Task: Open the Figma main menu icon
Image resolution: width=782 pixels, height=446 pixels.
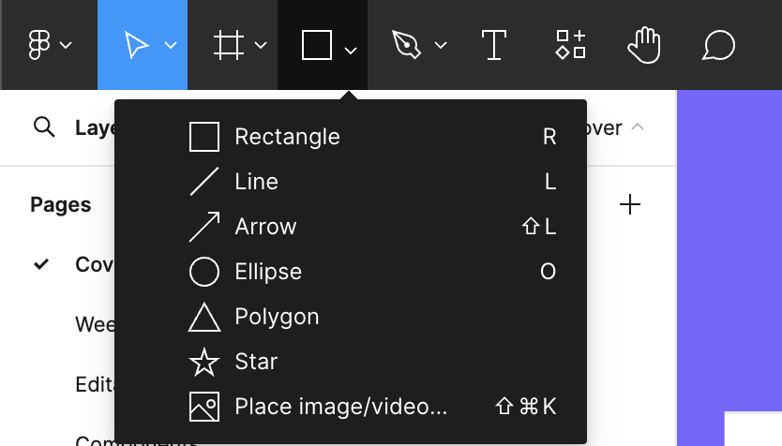Action: click(x=39, y=45)
